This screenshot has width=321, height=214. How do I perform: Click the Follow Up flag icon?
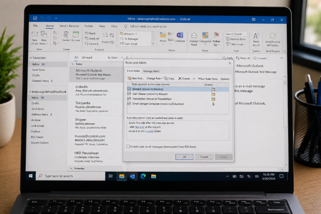[216, 35]
